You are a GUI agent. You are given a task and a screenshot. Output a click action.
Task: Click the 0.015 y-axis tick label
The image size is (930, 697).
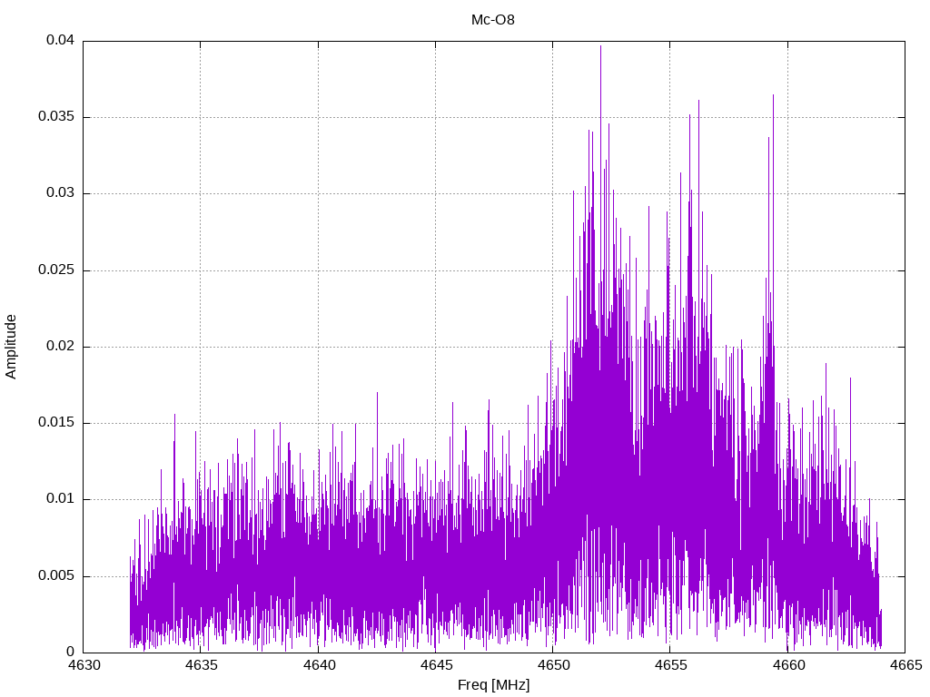[56, 423]
